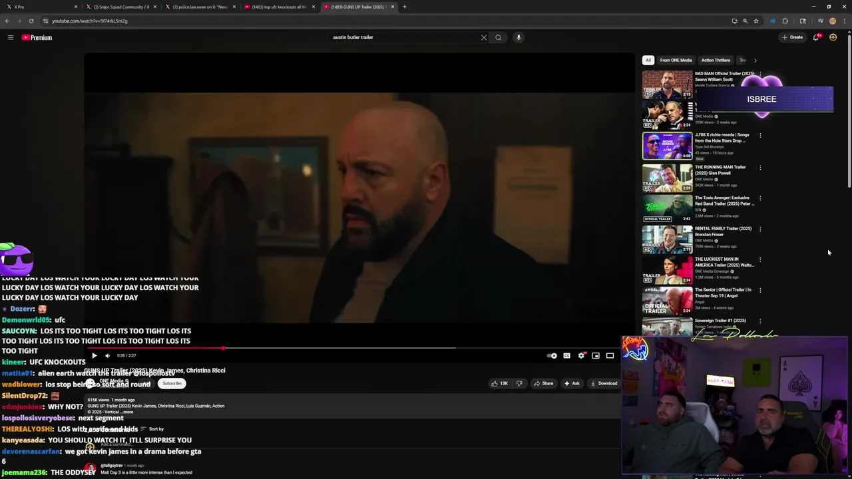Screen dimensions: 852x479
Task: Open options menu for JJ'88 richie reseda video
Action: tap(760, 135)
